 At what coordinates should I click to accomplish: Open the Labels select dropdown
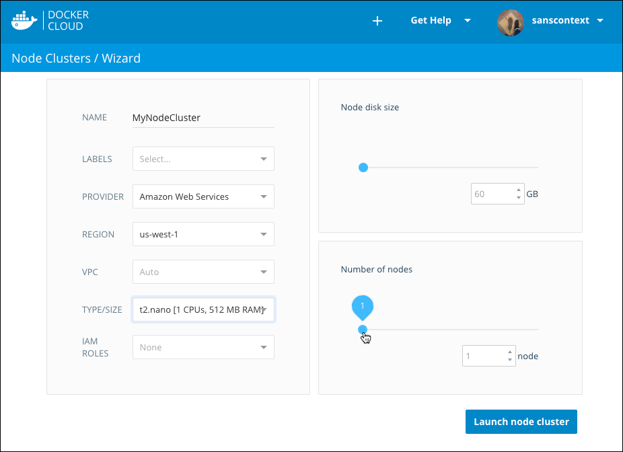(203, 159)
